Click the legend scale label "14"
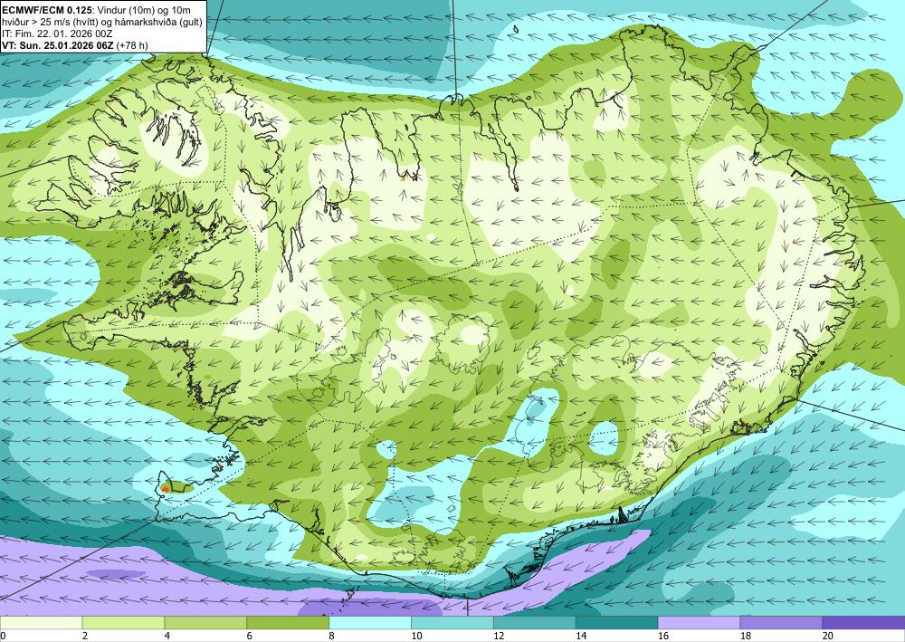Screen dimensions: 905x642 coord(580,636)
